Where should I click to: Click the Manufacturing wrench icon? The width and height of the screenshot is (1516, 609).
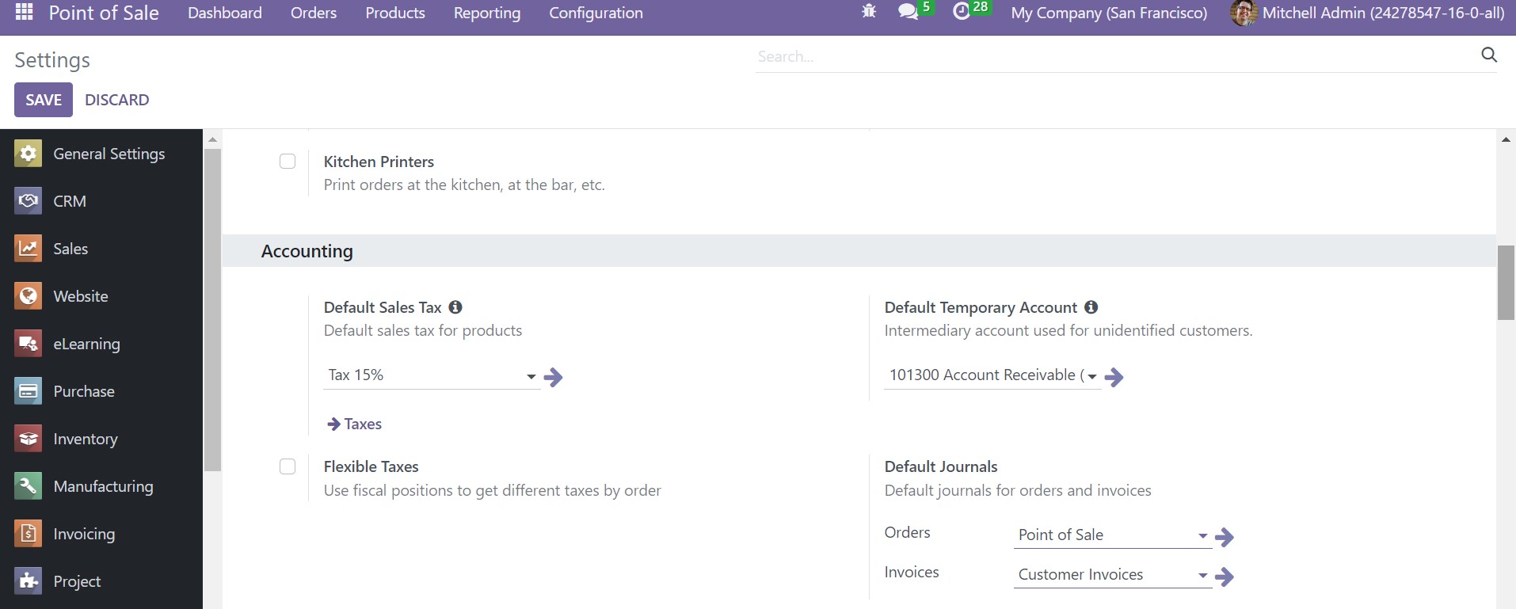(28, 486)
